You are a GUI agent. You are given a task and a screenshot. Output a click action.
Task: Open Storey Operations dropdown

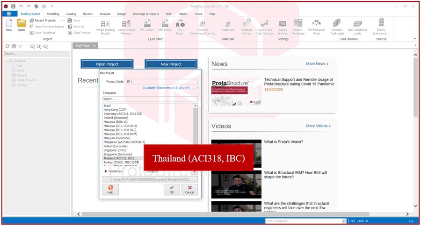pyautogui.click(x=381, y=28)
